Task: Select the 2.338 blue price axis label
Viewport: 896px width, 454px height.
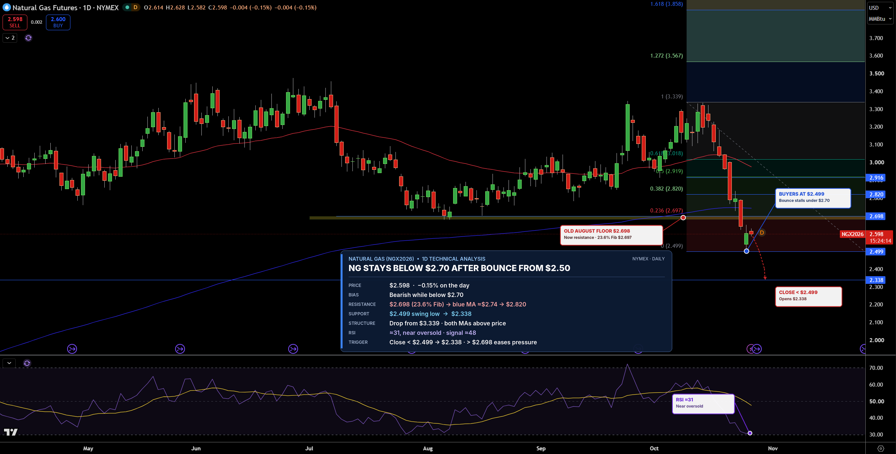Action: coord(876,280)
